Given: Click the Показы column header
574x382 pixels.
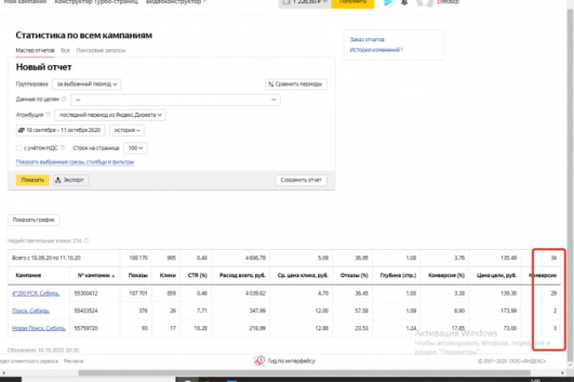Looking at the screenshot, I should (x=138, y=275).
